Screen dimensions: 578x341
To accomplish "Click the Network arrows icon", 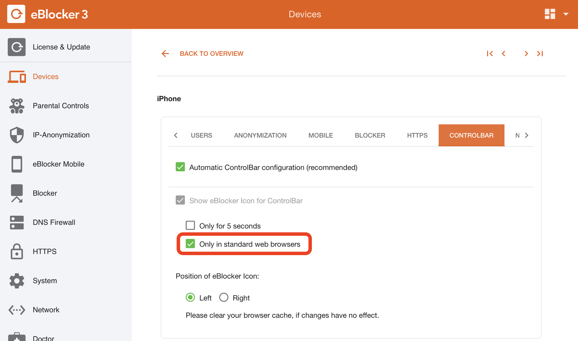I will point(17,310).
